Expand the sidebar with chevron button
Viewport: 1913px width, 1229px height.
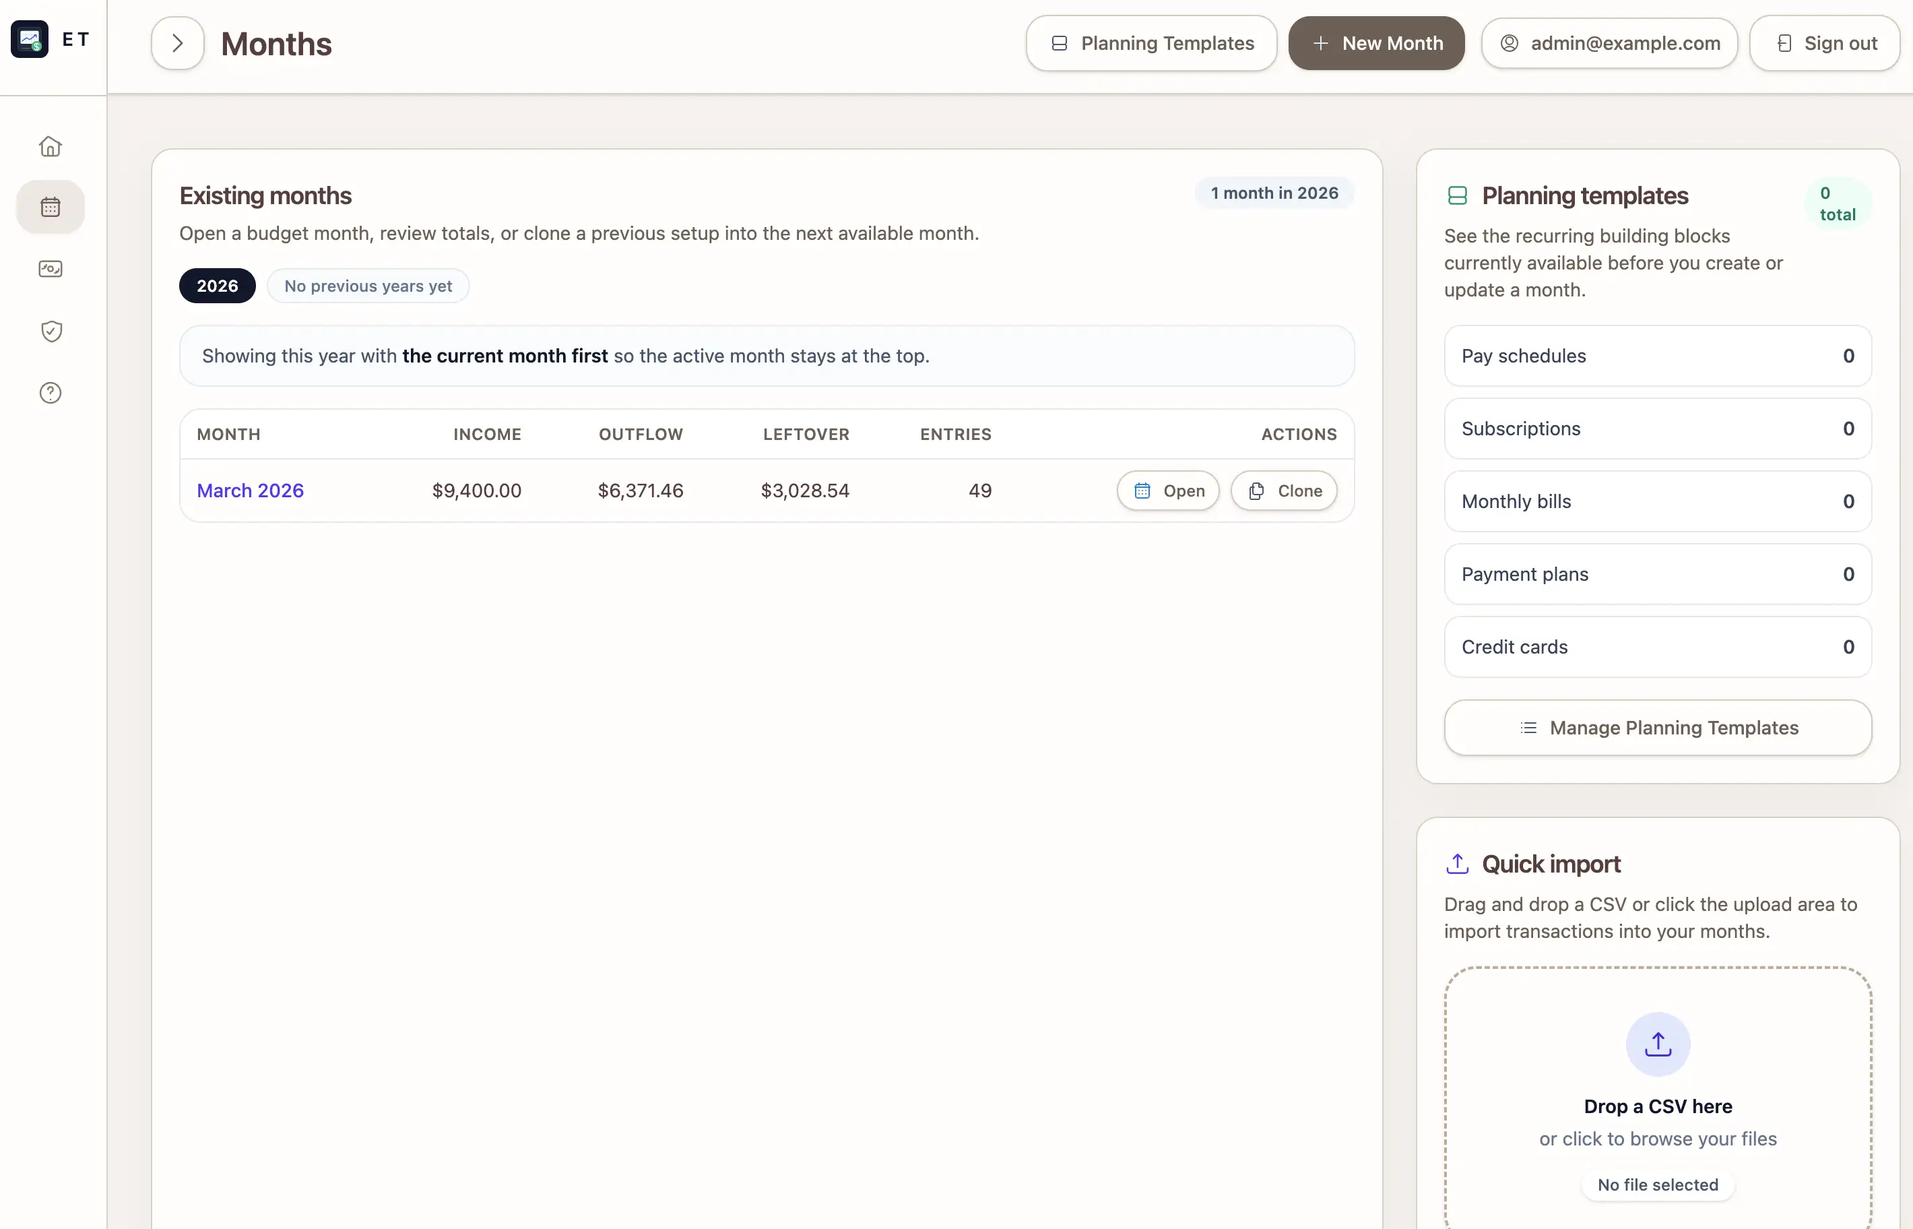click(177, 43)
